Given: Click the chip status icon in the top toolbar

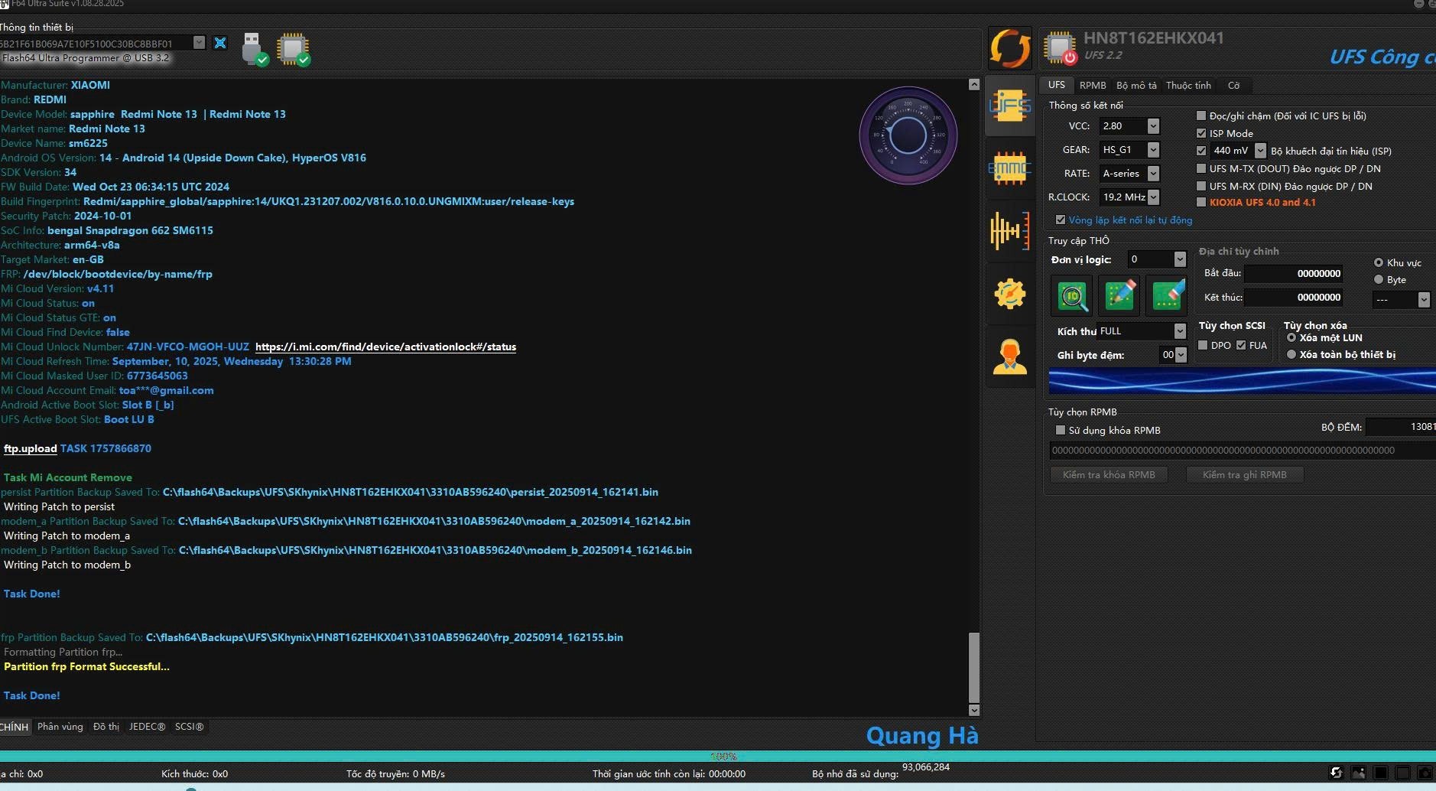Looking at the screenshot, I should pyautogui.click(x=294, y=49).
